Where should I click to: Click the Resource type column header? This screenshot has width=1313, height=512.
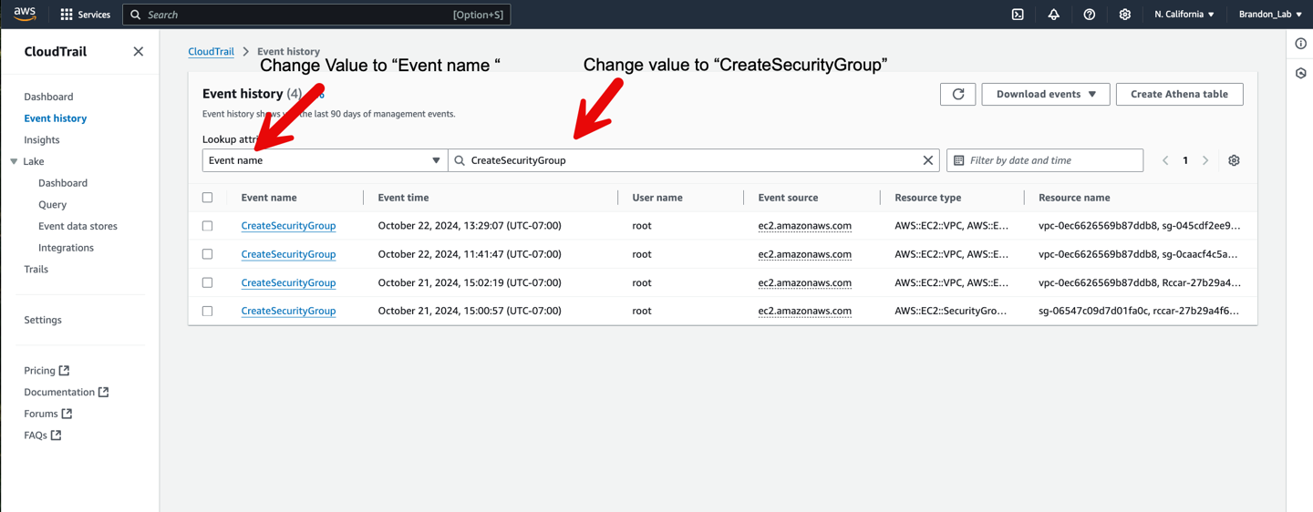[x=927, y=198]
